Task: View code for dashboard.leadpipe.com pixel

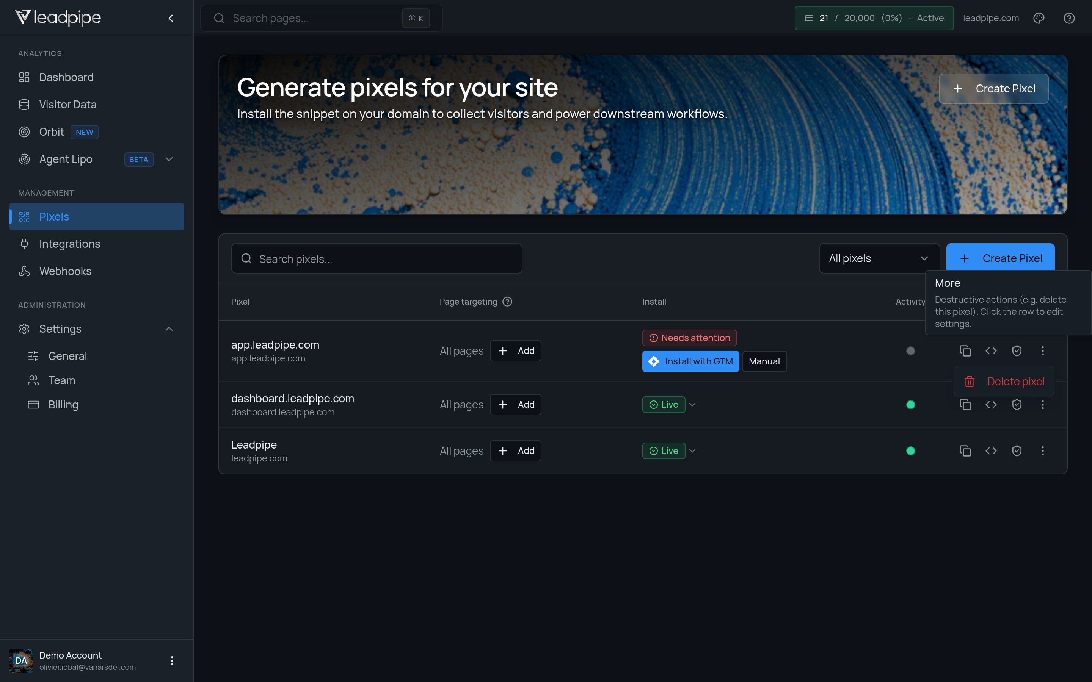Action: (991, 405)
